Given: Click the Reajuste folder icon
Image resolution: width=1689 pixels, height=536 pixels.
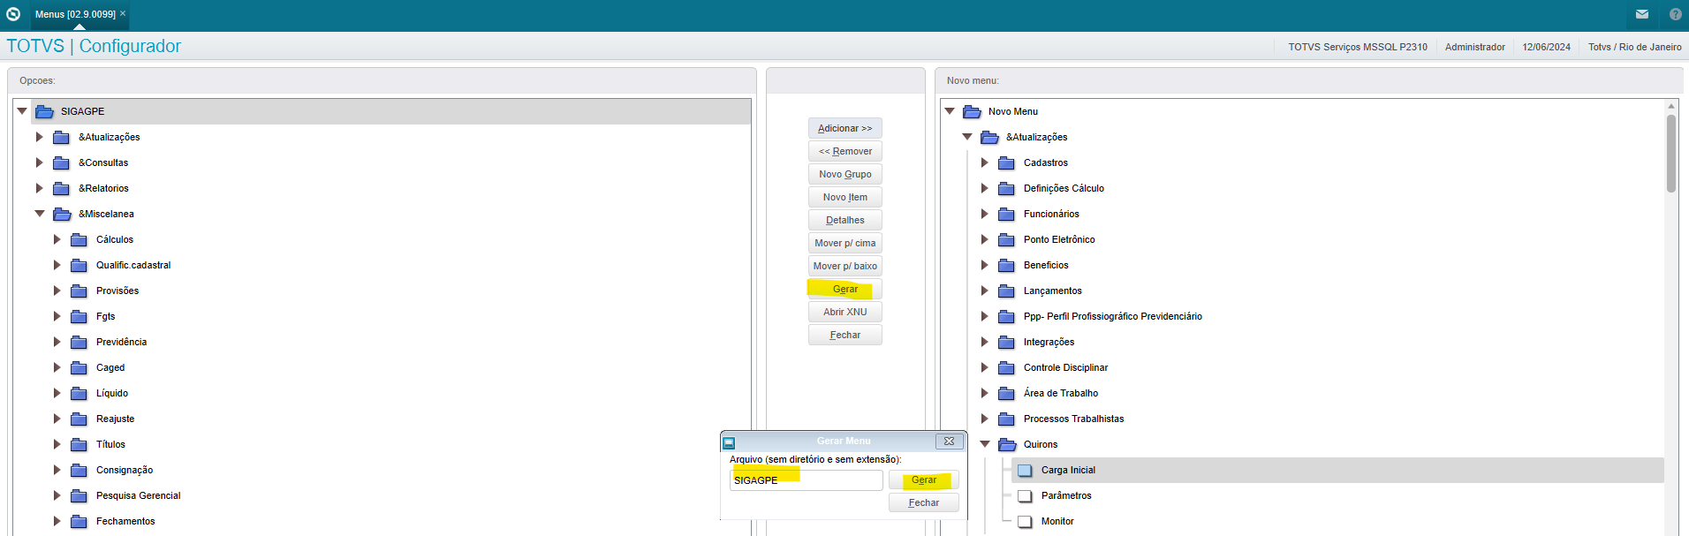Looking at the screenshot, I should point(79,419).
